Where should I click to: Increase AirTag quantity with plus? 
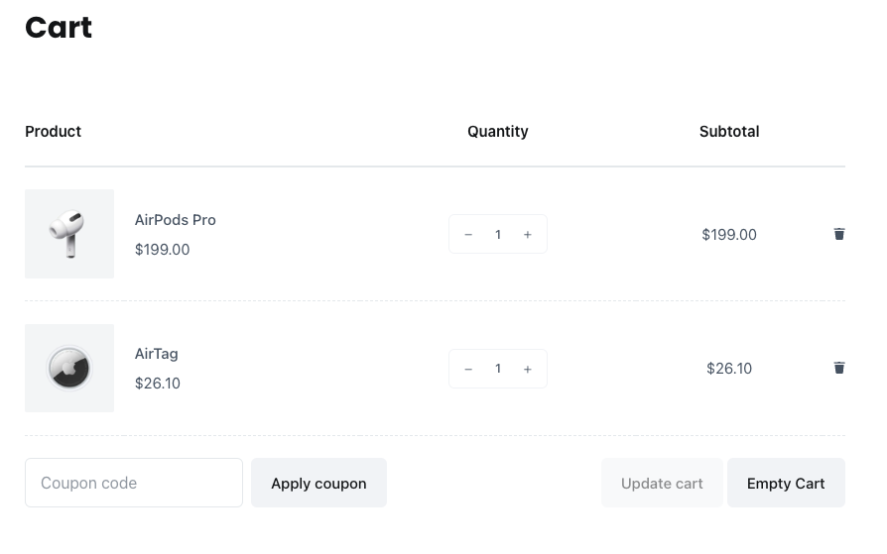point(527,369)
